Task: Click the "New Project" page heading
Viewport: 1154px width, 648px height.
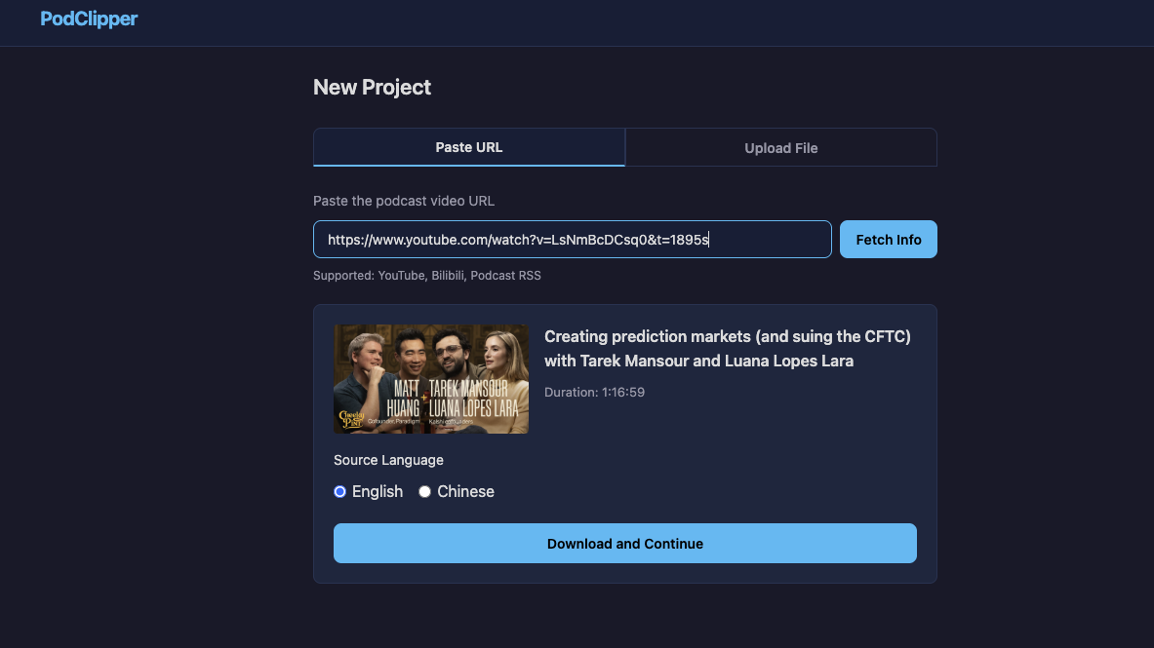Action: tap(372, 88)
